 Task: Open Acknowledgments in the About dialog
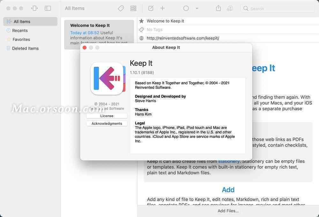click(107, 123)
